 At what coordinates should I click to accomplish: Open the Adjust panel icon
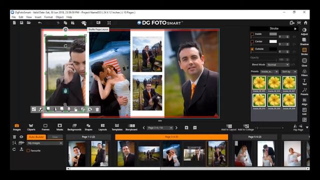[x=304, y=31]
